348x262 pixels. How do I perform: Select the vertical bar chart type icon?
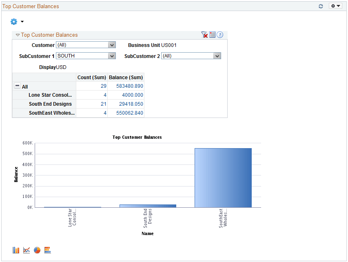[16, 250]
